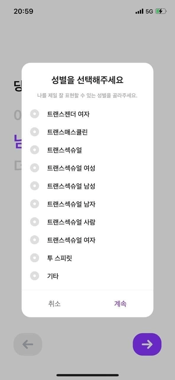The width and height of the screenshot is (175, 380).
Task: Select 트랜스섹슈얼 여성 as your gender
Action: 35,168
